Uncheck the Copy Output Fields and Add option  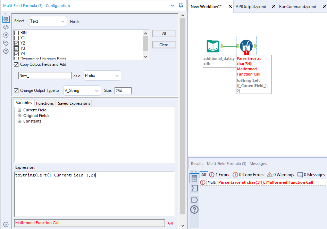(x=16, y=64)
